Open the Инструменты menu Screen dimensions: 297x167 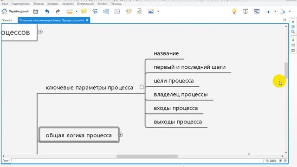85,4
